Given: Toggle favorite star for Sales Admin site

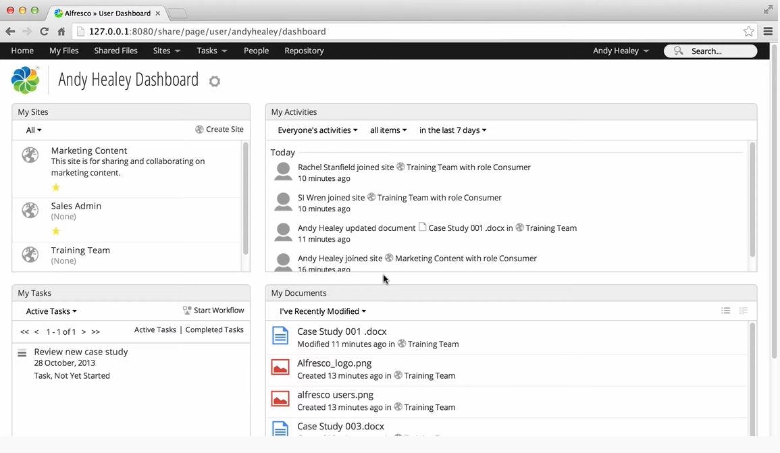Looking at the screenshot, I should 55,231.
